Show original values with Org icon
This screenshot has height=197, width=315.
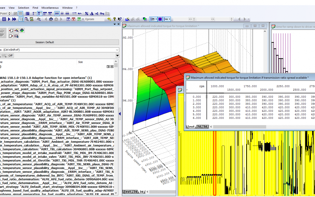pos(102,13)
